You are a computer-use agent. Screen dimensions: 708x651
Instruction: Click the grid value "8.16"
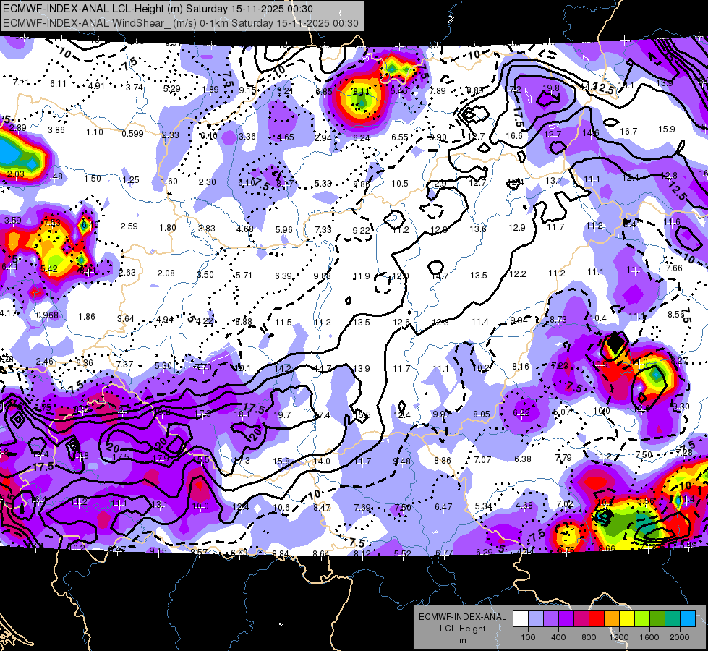(x=521, y=367)
